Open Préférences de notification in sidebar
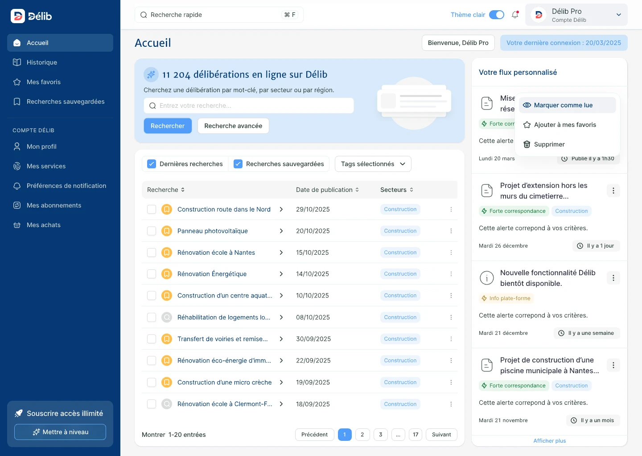Viewport: 642px width, 456px height. pyautogui.click(x=60, y=186)
